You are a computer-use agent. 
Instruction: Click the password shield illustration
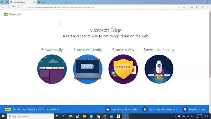[123, 69]
